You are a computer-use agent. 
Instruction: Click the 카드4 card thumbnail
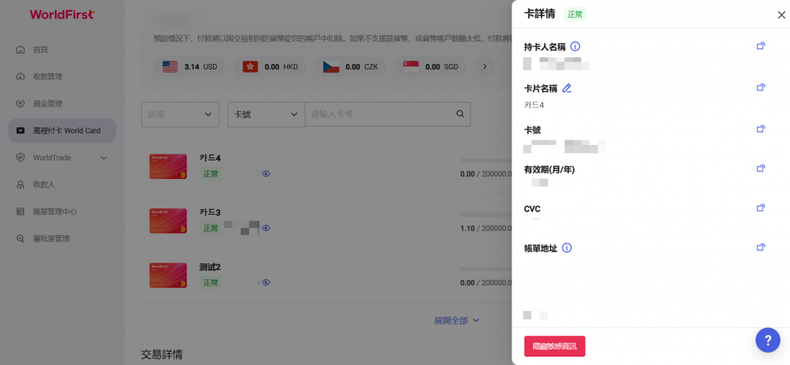(x=168, y=167)
